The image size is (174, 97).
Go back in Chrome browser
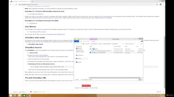(x=11, y=5)
